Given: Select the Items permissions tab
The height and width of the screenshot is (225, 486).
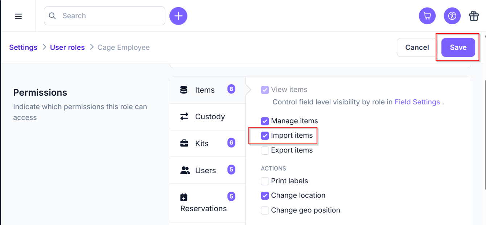Looking at the screenshot, I should point(208,90).
